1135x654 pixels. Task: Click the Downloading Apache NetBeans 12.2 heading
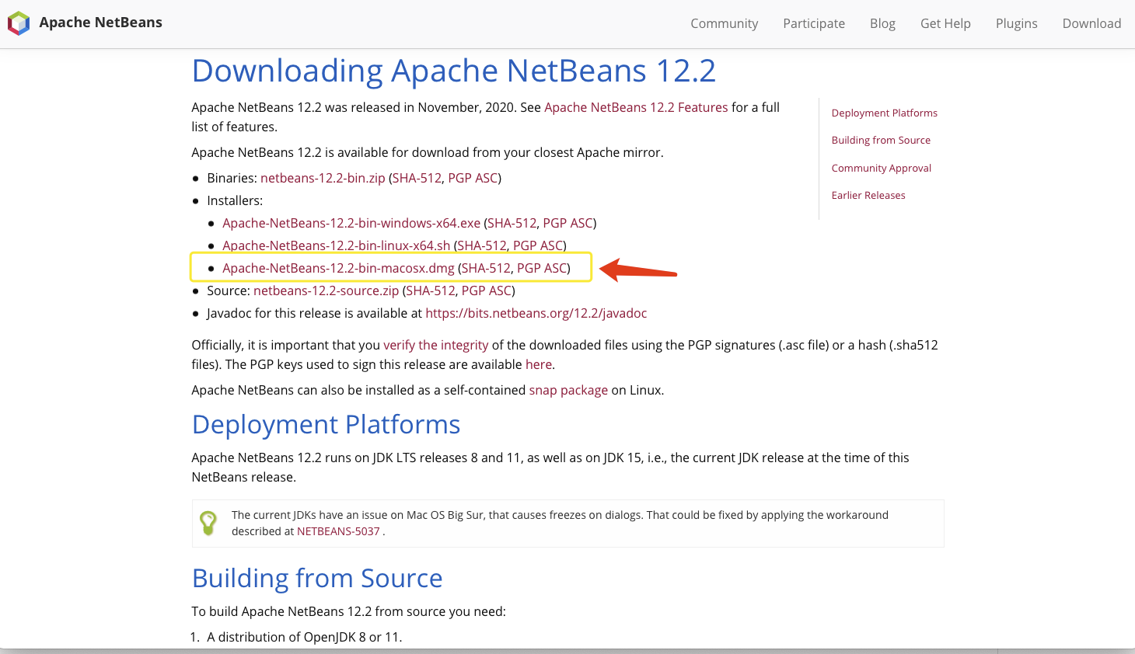pyautogui.click(x=453, y=71)
